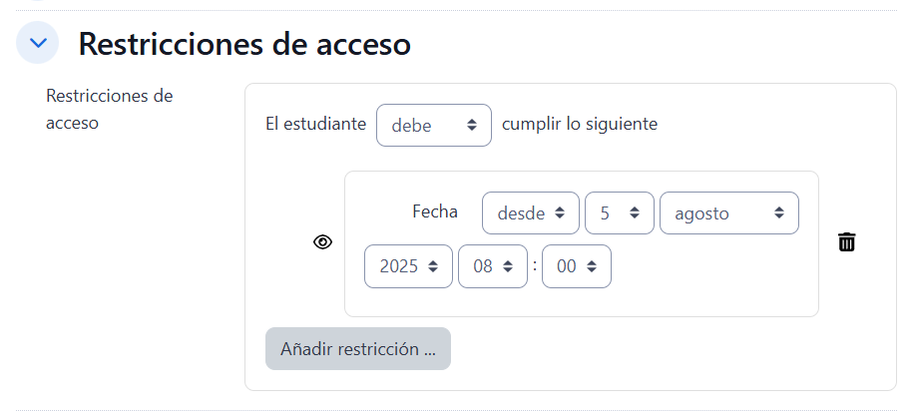Click the colon between hour and minute
The width and height of the screenshot is (910, 414).
click(535, 265)
